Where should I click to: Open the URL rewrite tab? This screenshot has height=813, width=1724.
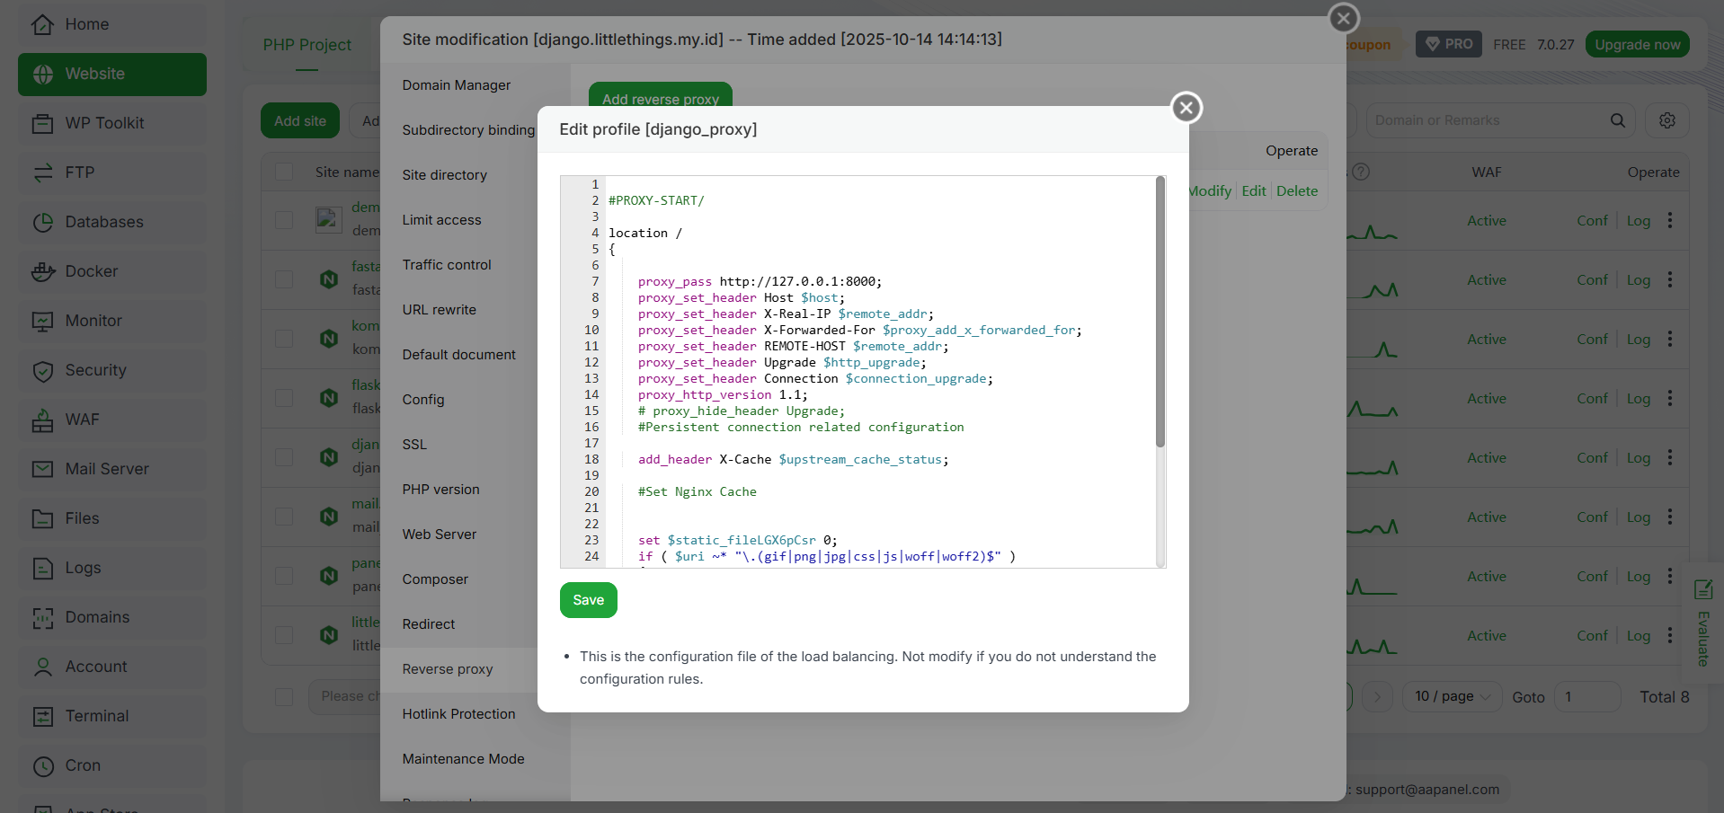pyautogui.click(x=440, y=310)
